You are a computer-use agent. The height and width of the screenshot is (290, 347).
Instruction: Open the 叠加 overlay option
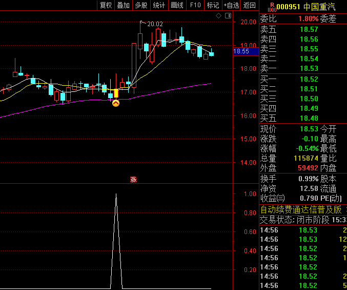(x=123, y=5)
